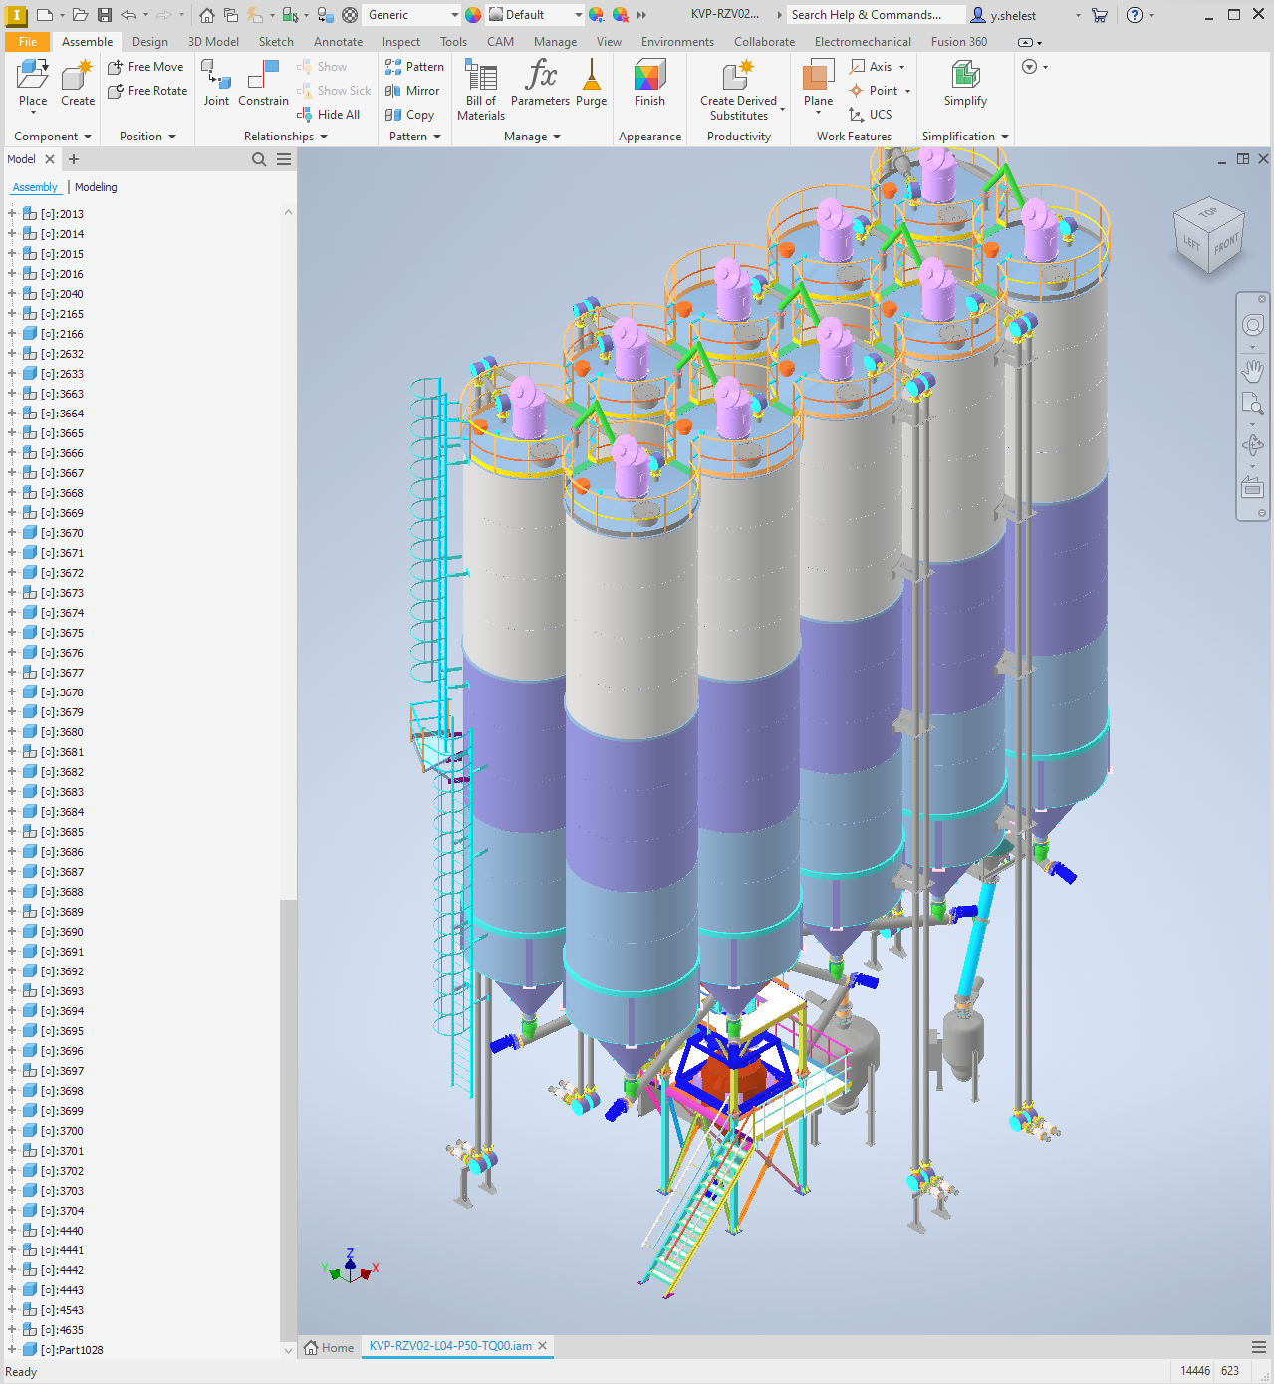Open the Joint tool
Screen dimensions: 1274x1384
[215, 85]
